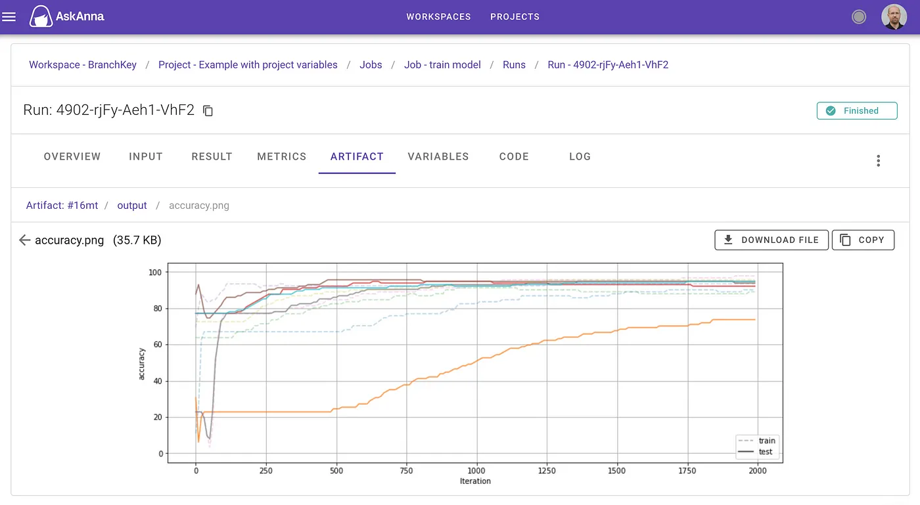Open WORKSPACES in the top navigation
The image size is (920, 505).
438,17
